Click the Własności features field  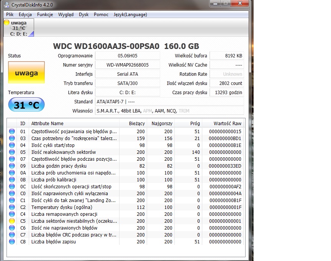(x=169, y=111)
